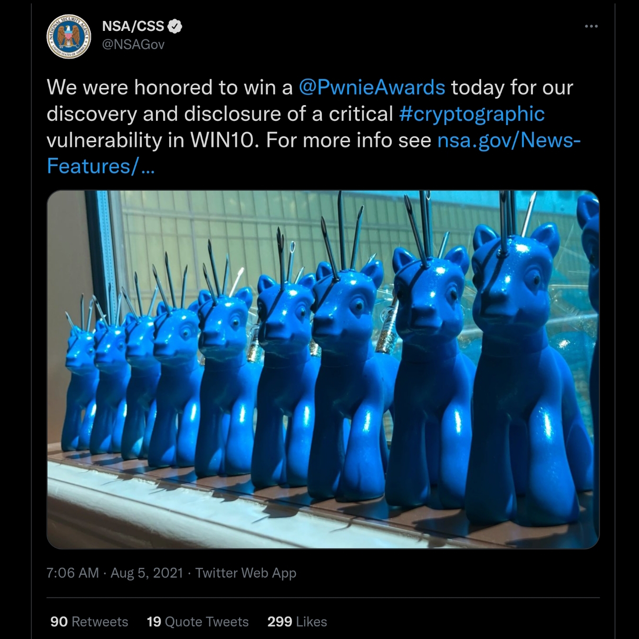Open the blue pony trophies photo
639x639 pixels.
[x=323, y=369]
